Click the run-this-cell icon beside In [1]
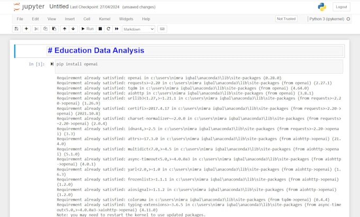The height and width of the screenshot is (217, 360). click(52, 64)
